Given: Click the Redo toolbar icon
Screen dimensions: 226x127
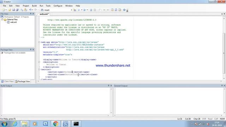Looking at the screenshot, I should [x=36, y=10].
